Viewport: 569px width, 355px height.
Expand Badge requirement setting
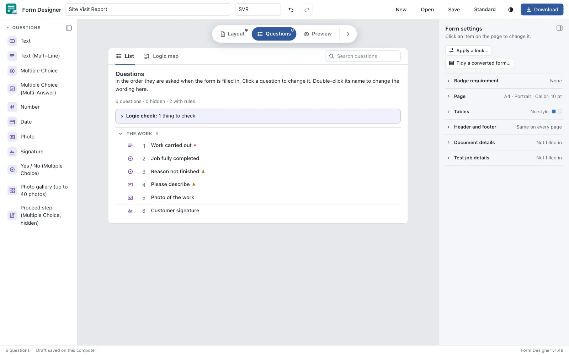tap(504, 81)
